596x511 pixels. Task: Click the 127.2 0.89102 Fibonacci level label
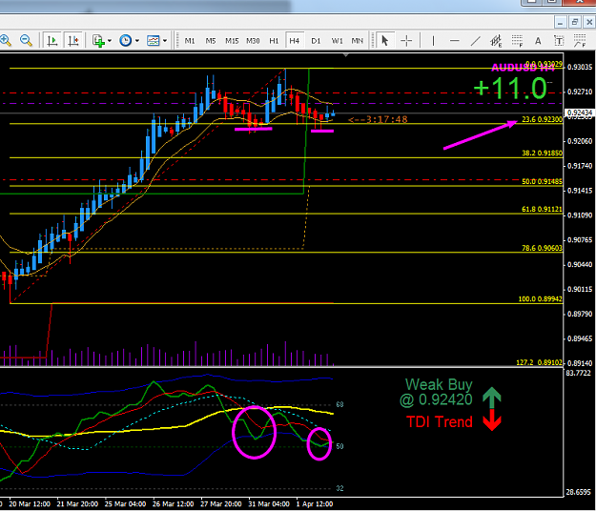(x=539, y=362)
